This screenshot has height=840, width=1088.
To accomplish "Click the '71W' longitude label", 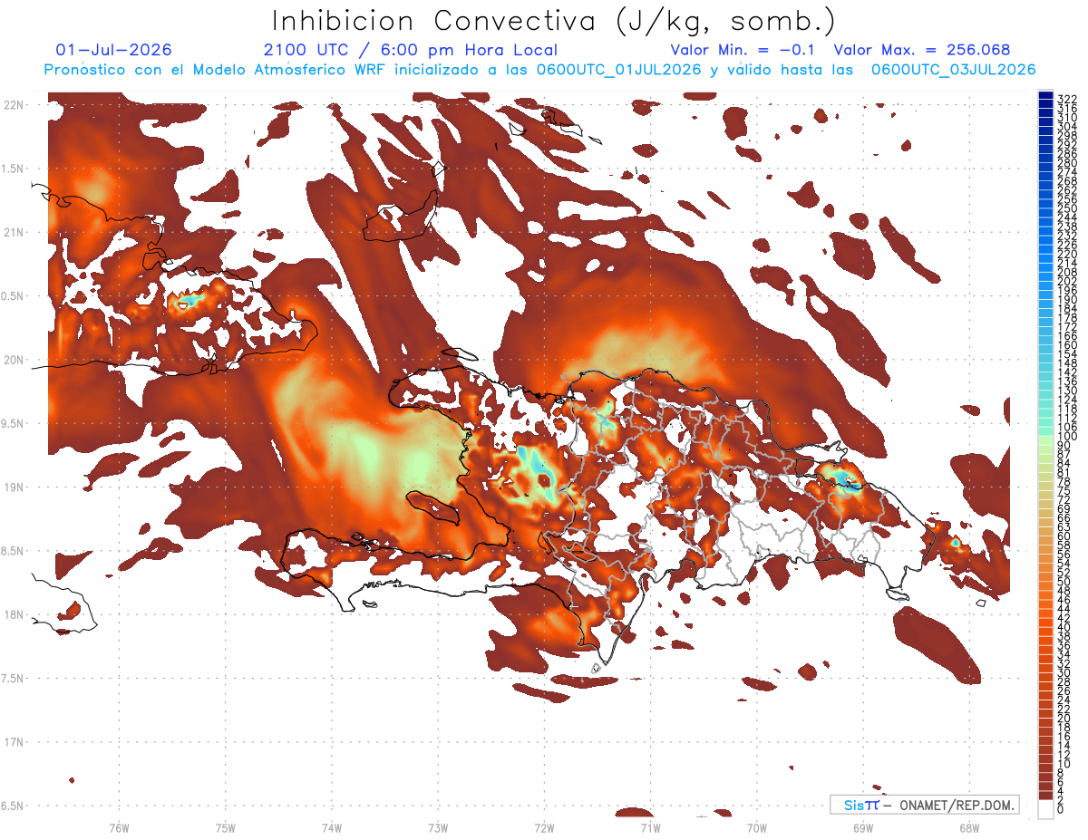I will (650, 828).
